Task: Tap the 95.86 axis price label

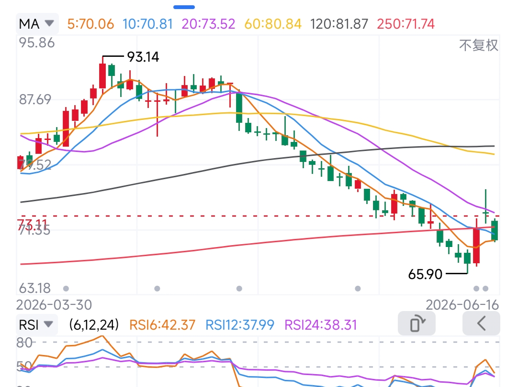Action: tap(36, 43)
